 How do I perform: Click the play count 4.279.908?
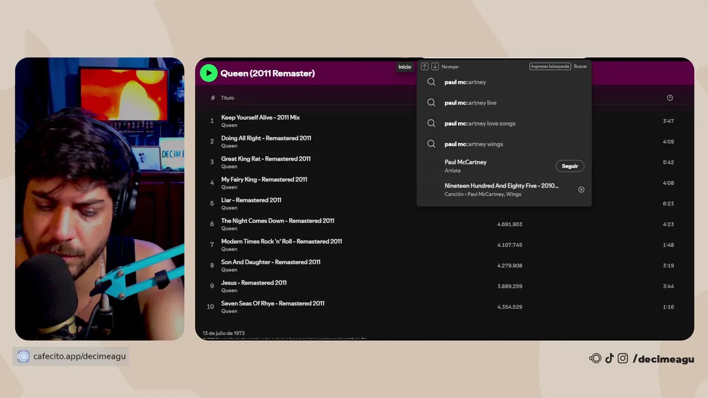[509, 265]
